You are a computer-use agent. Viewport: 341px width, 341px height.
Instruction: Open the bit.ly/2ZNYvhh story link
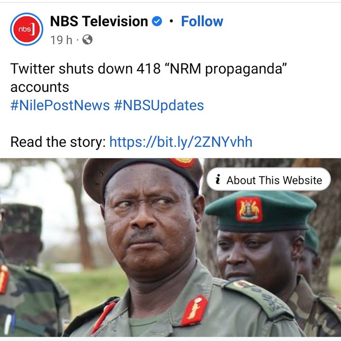(181, 142)
